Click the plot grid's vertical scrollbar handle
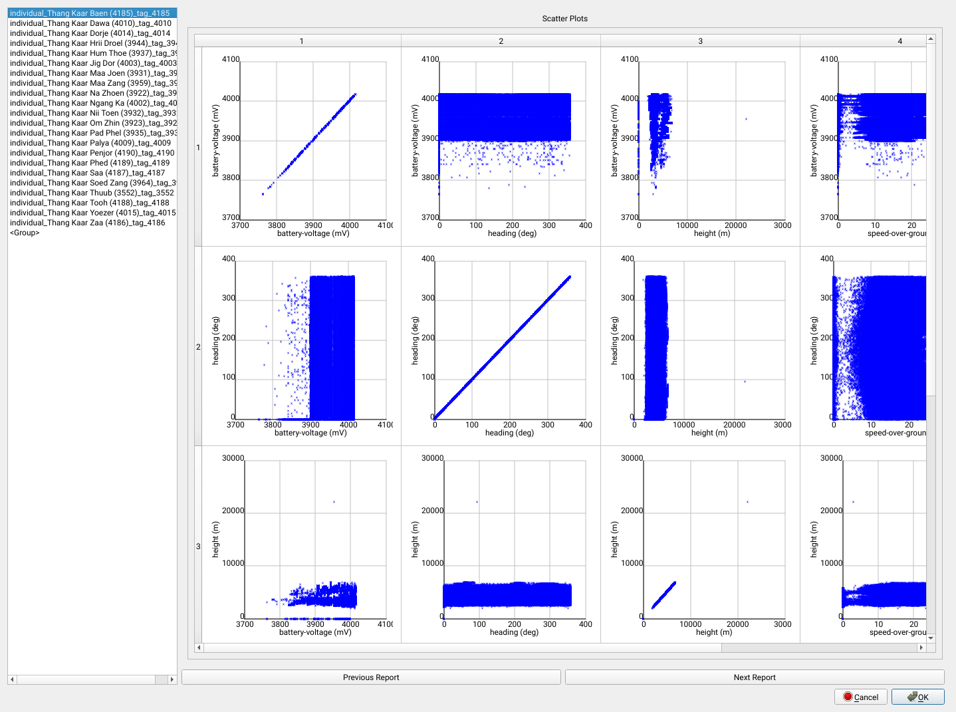Screen dimensions: 956x712 [931, 219]
